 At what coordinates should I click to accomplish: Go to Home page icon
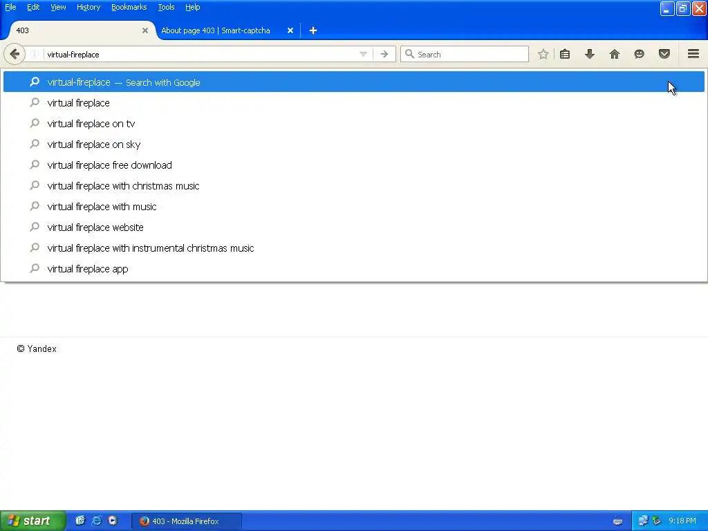pyautogui.click(x=615, y=54)
